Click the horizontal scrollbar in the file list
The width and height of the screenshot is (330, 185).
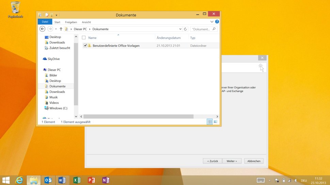coord(138,116)
